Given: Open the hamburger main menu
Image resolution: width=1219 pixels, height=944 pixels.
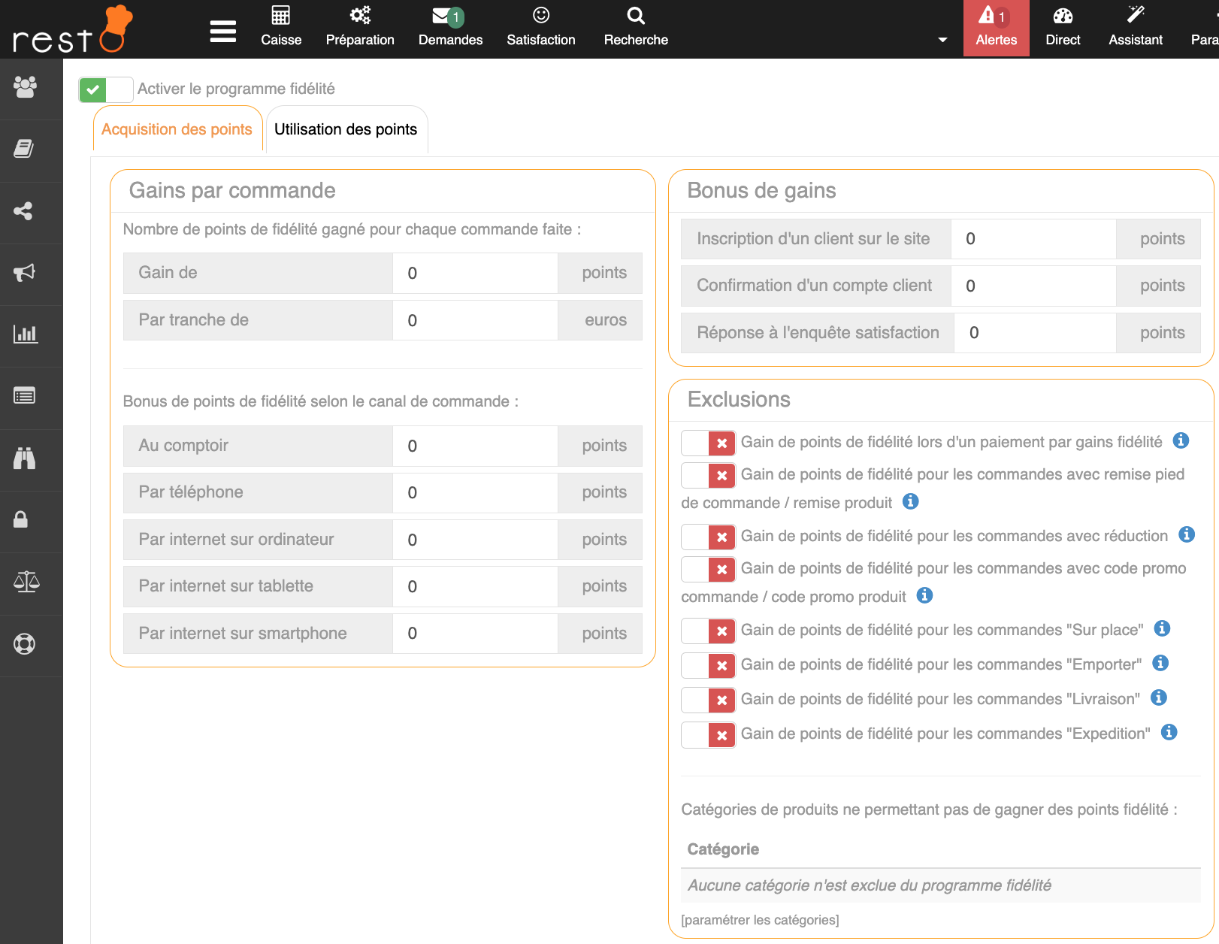Looking at the screenshot, I should coord(222,32).
